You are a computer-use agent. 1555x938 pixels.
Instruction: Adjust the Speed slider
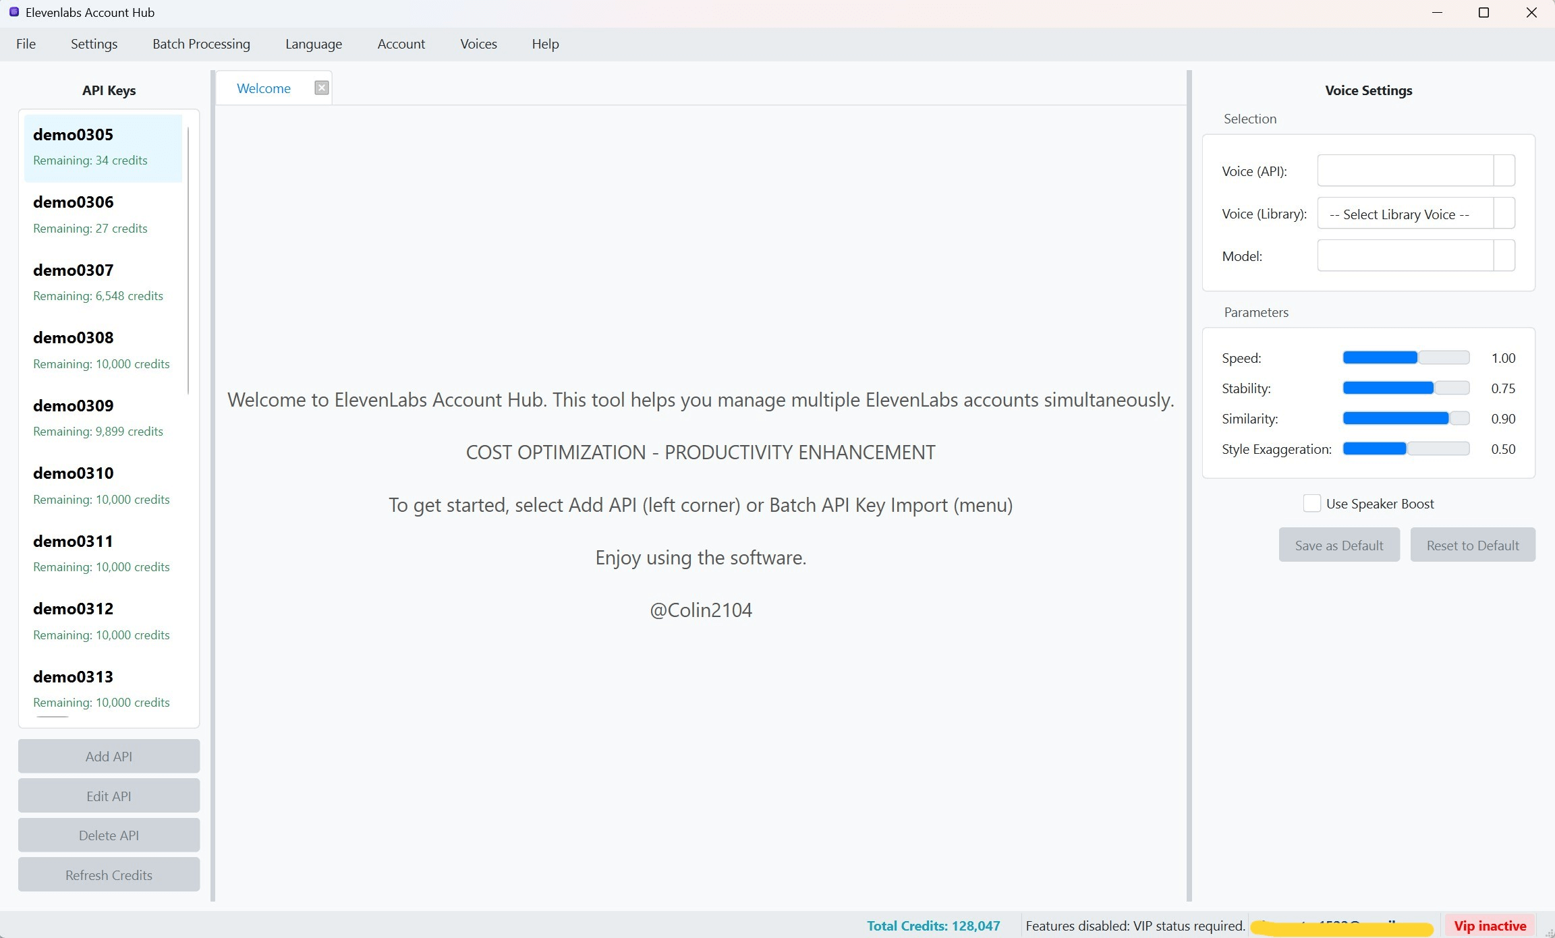tap(1406, 357)
